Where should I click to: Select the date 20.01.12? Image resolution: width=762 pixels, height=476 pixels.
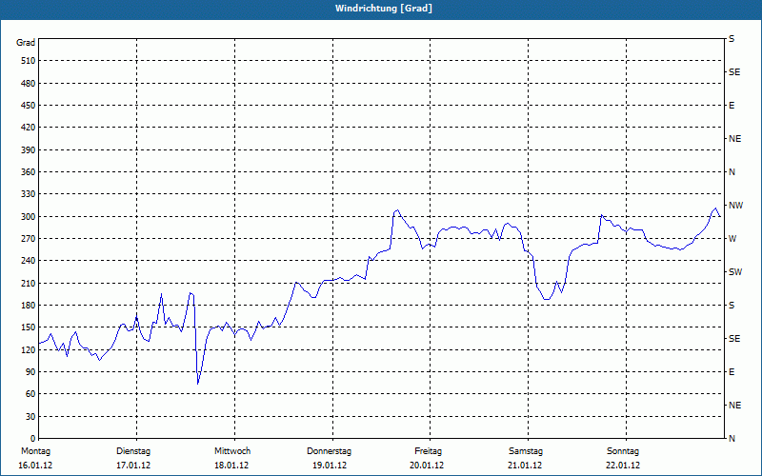(427, 466)
